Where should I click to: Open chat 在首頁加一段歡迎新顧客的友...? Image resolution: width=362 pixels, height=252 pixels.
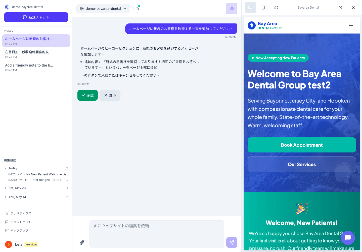[x=36, y=54]
